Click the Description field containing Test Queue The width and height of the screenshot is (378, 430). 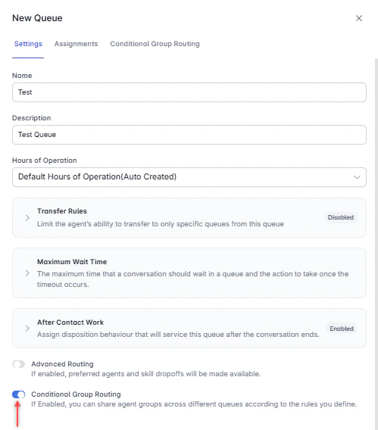click(x=189, y=135)
